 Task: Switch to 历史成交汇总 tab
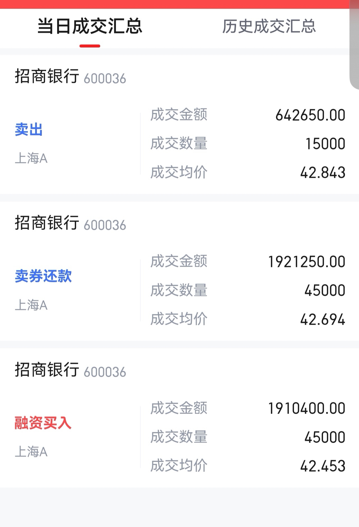(x=269, y=26)
